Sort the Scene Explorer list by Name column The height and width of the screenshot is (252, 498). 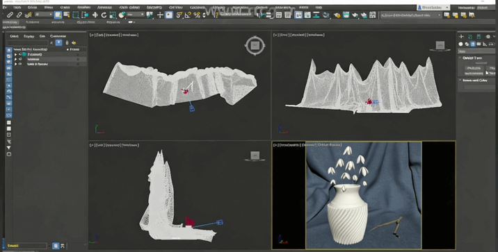(31, 49)
